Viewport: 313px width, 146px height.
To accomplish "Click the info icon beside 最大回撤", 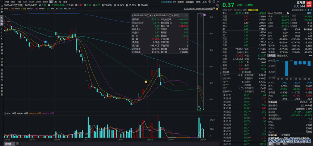I will point(171,22).
